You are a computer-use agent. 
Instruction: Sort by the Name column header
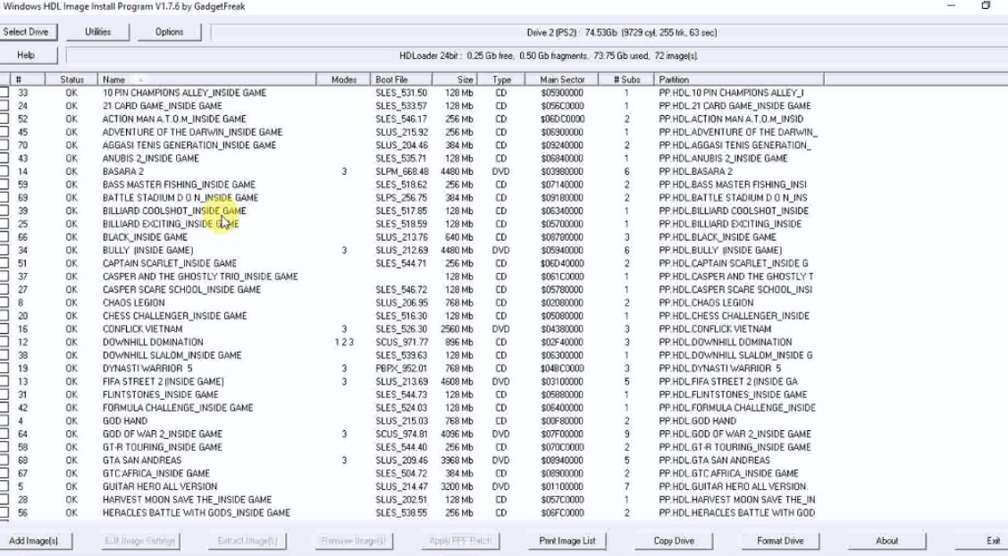pos(206,79)
